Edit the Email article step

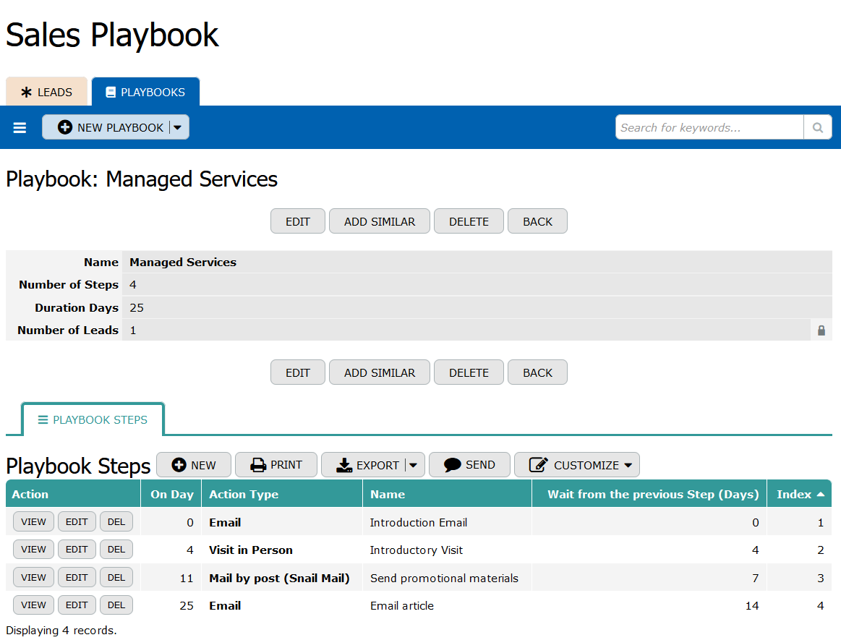[77, 605]
